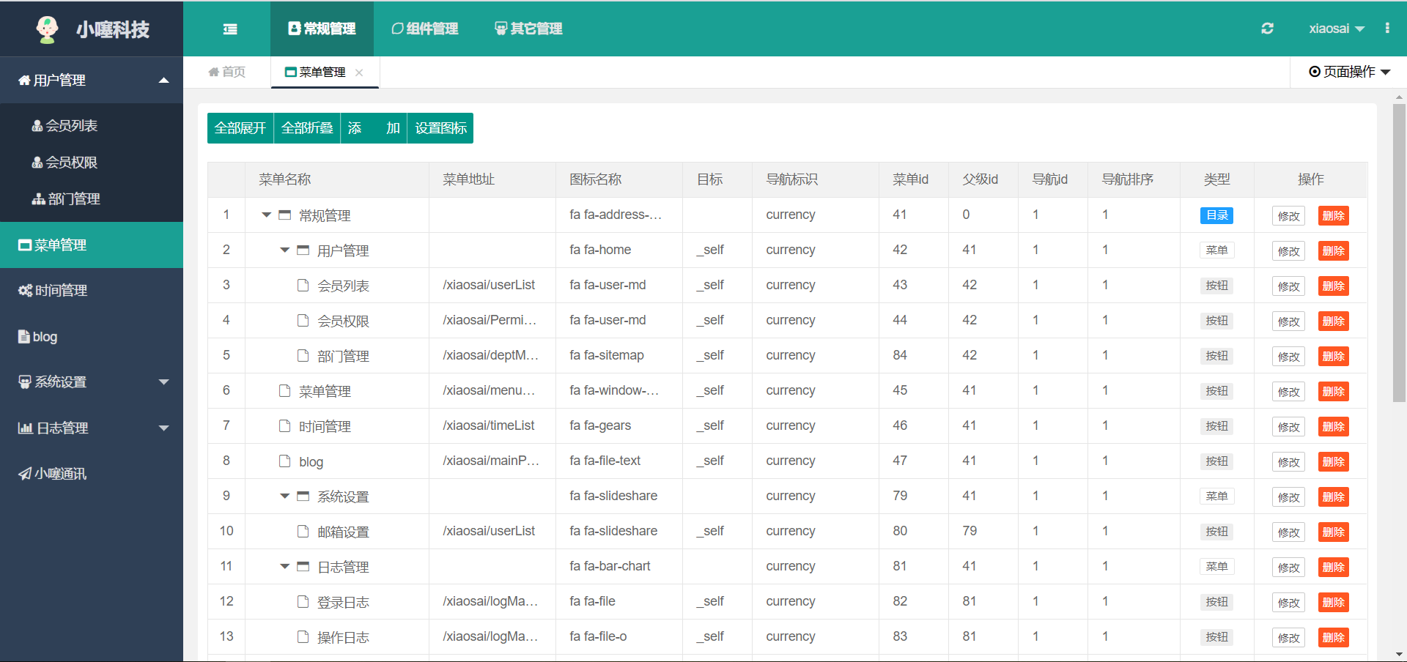The width and height of the screenshot is (1407, 662).
Task: Click the 删除 button on the blog row
Action: (1333, 461)
